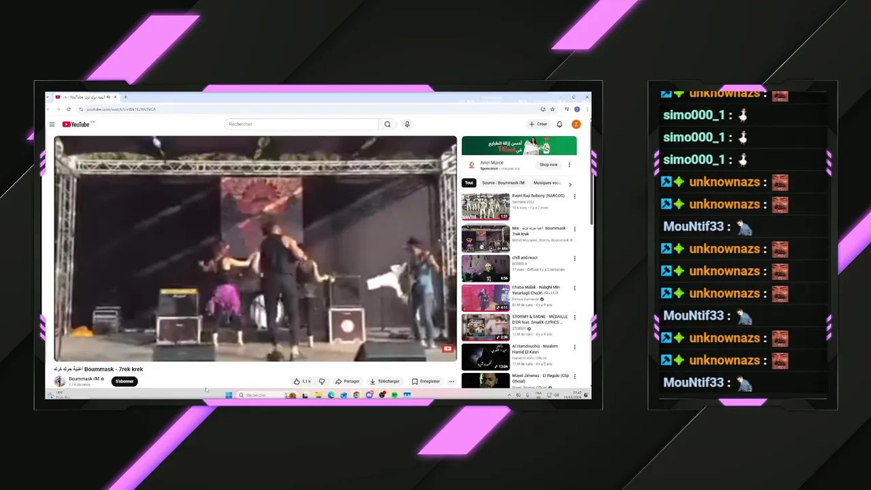Select the Tout filter chip
871x490 pixels.
(469, 183)
